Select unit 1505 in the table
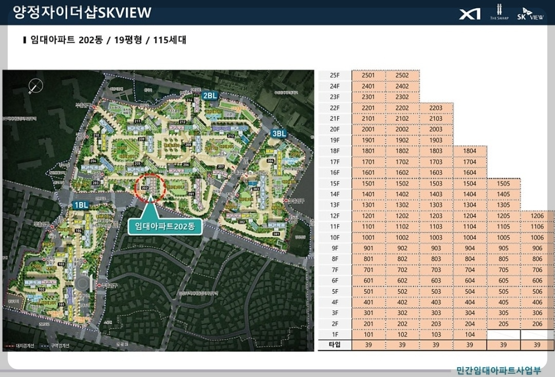555x377 pixels. [x=504, y=184]
